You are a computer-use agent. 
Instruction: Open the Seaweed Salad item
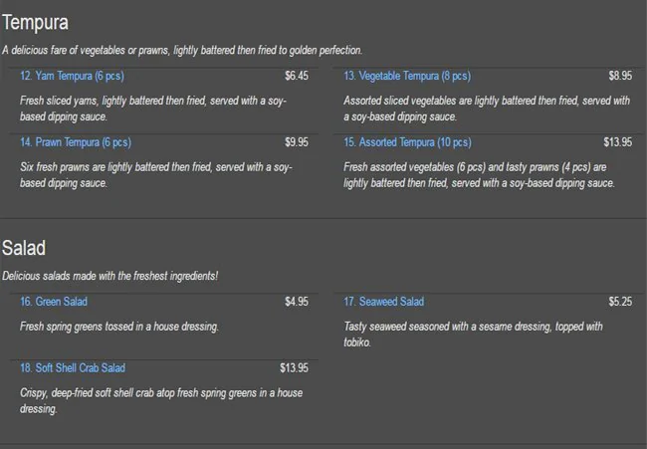(384, 302)
